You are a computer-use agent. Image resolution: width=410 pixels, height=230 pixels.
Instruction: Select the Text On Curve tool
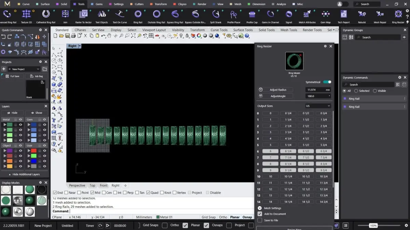[x=120, y=16]
